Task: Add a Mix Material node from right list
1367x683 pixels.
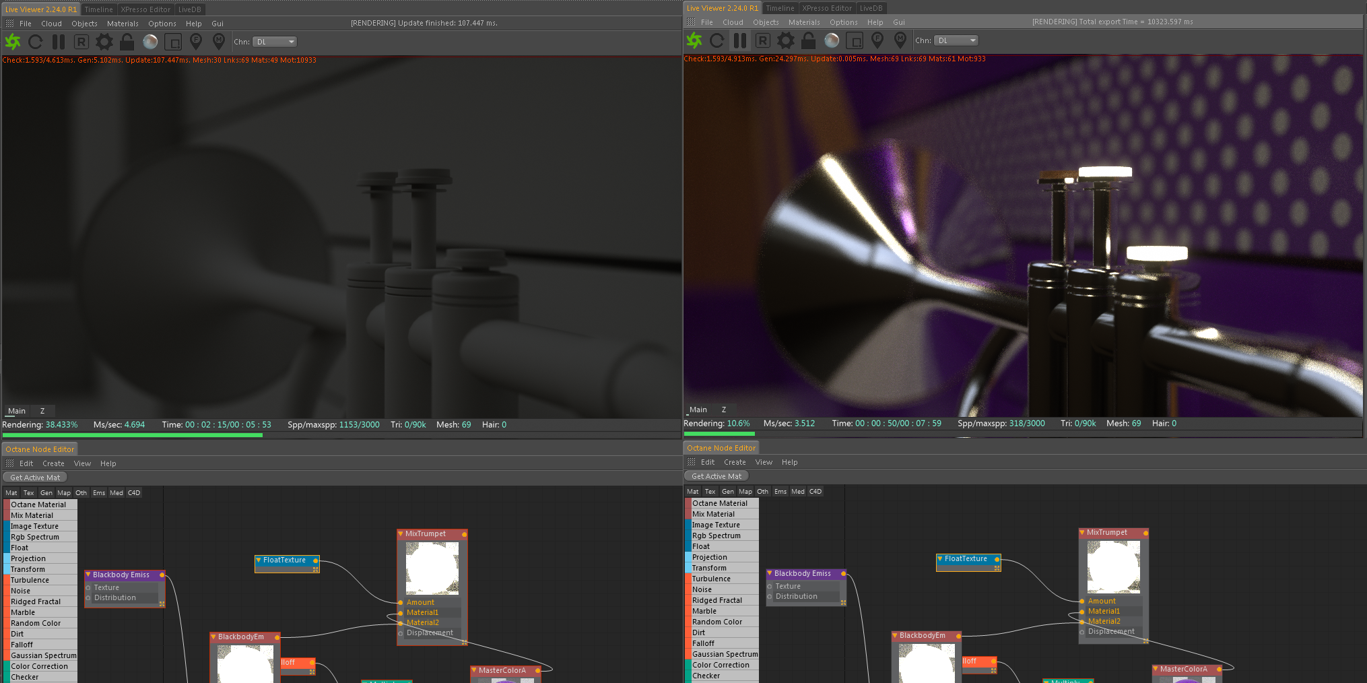Action: (x=722, y=514)
